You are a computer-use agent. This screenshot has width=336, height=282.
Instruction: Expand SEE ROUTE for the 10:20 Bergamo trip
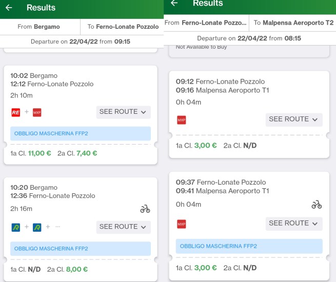tap(124, 227)
